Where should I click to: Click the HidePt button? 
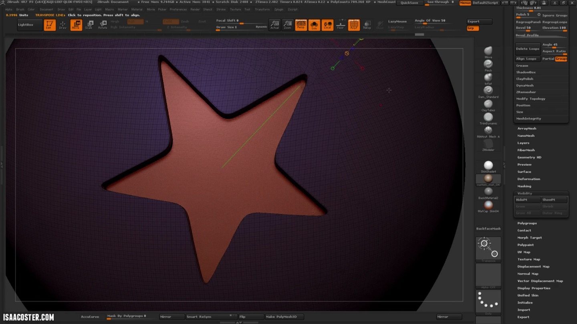coord(527,200)
